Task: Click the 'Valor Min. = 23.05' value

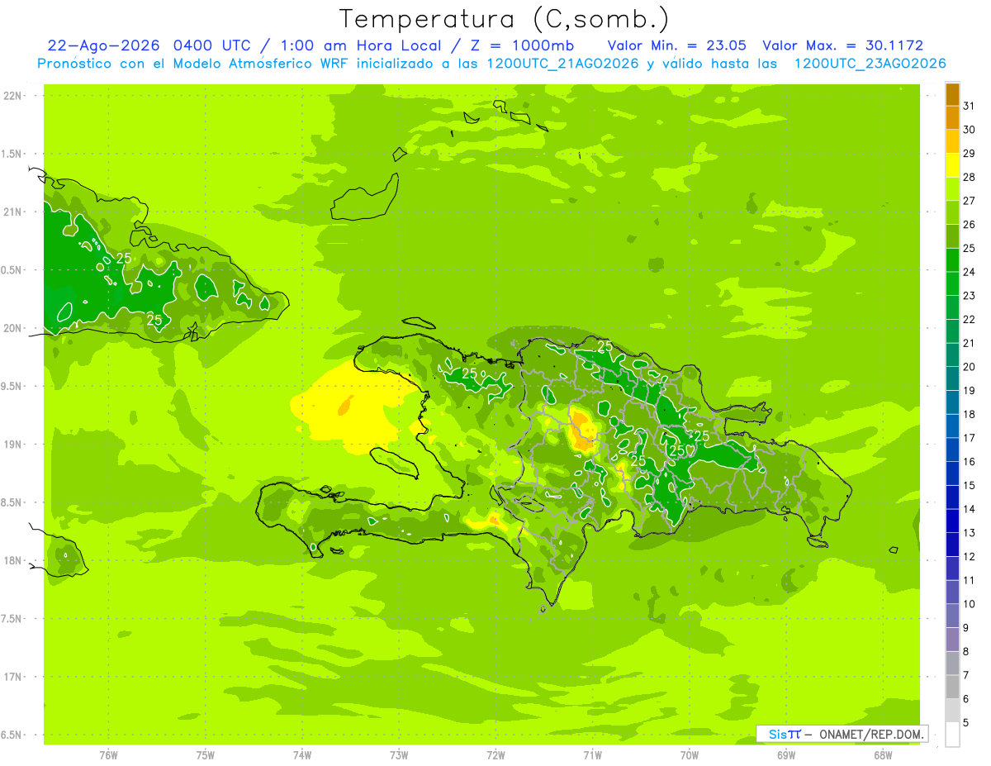Action: tap(677, 45)
